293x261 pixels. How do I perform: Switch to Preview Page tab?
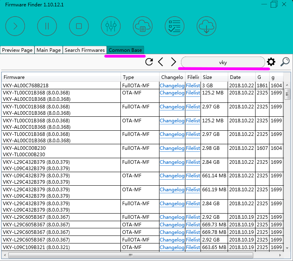coord(17,50)
